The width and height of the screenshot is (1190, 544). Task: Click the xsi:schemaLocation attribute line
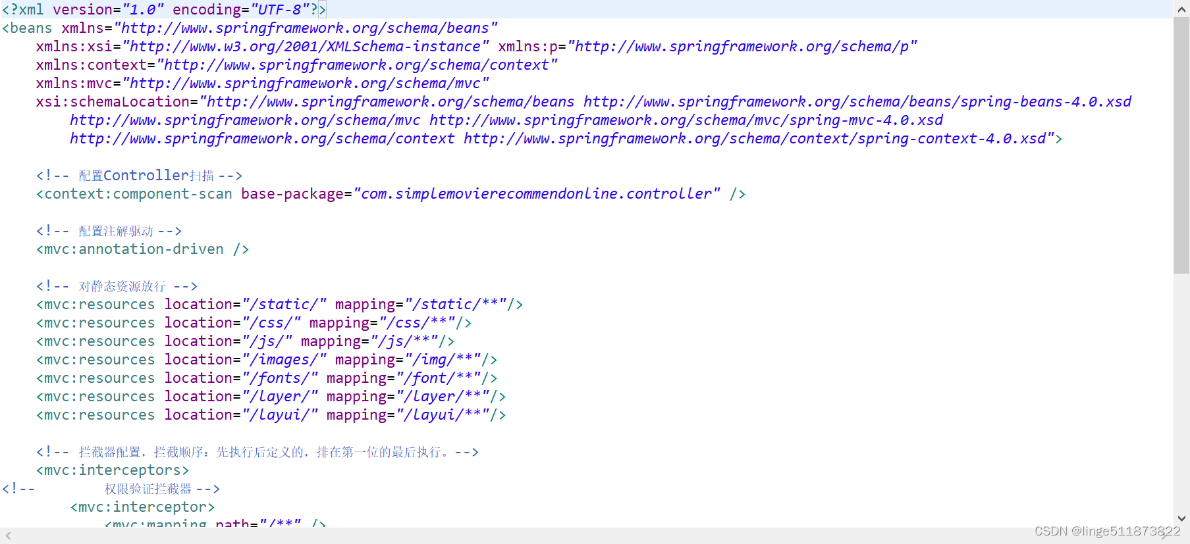point(583,102)
